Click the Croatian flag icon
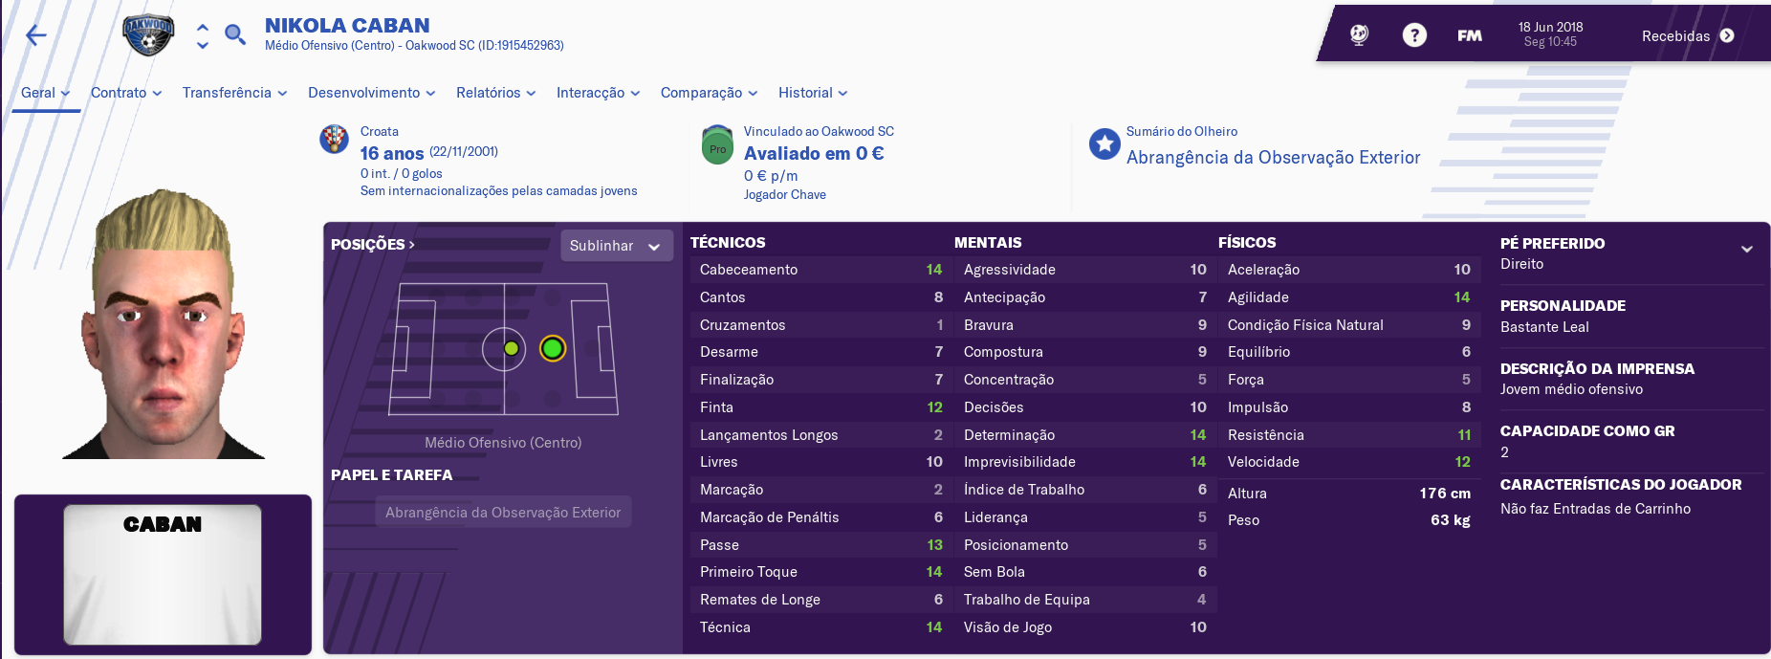Image resolution: width=1771 pixels, height=659 pixels. [x=334, y=140]
